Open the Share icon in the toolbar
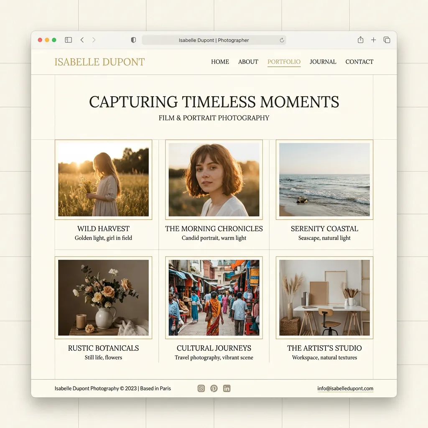428x428 pixels. [x=360, y=40]
